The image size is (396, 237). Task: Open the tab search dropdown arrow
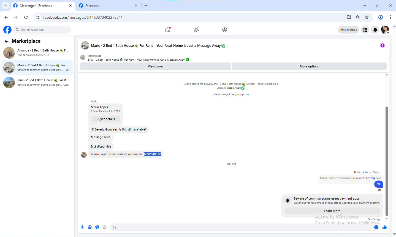(5, 6)
